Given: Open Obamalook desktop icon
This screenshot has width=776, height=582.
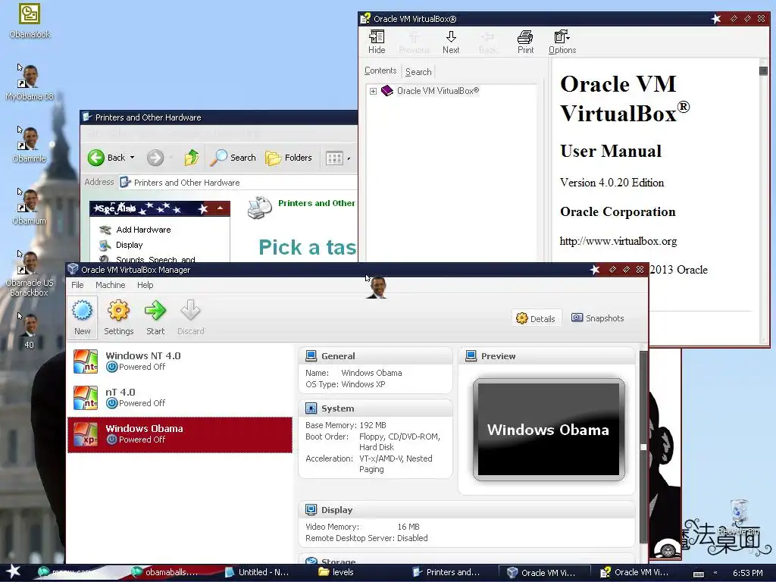Looking at the screenshot, I should [x=30, y=20].
